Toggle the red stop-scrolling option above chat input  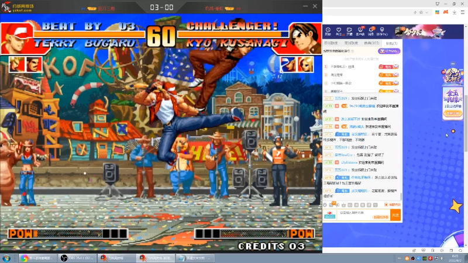[x=393, y=205]
